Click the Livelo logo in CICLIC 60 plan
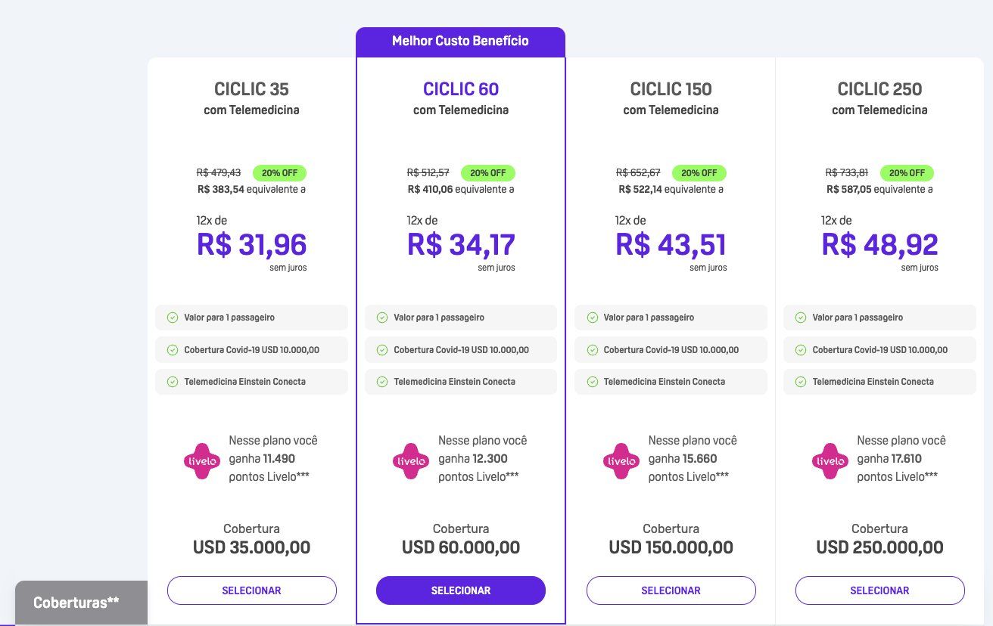The image size is (993, 626). [411, 460]
